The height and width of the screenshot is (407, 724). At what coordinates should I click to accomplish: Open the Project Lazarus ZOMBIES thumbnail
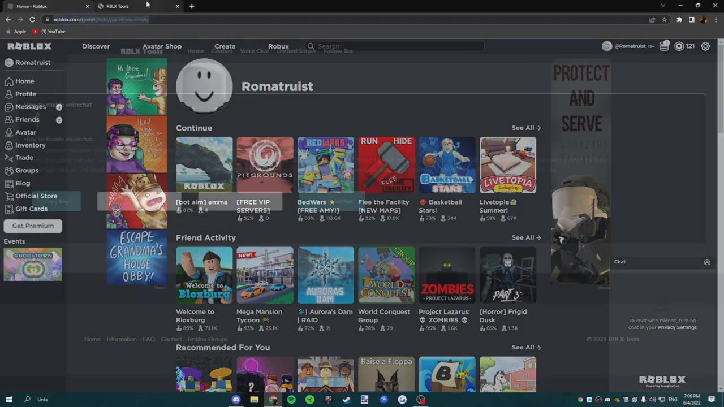[x=447, y=275]
